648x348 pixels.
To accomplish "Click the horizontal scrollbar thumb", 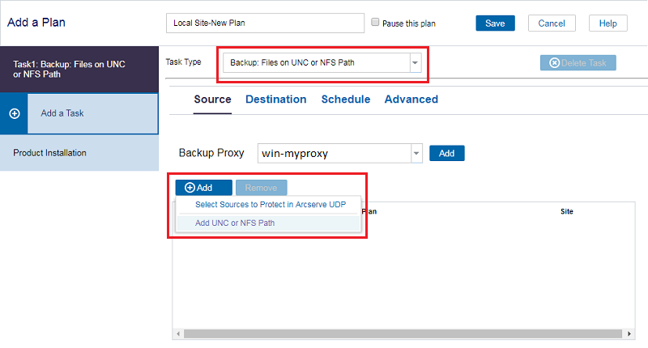I will pos(403,333).
